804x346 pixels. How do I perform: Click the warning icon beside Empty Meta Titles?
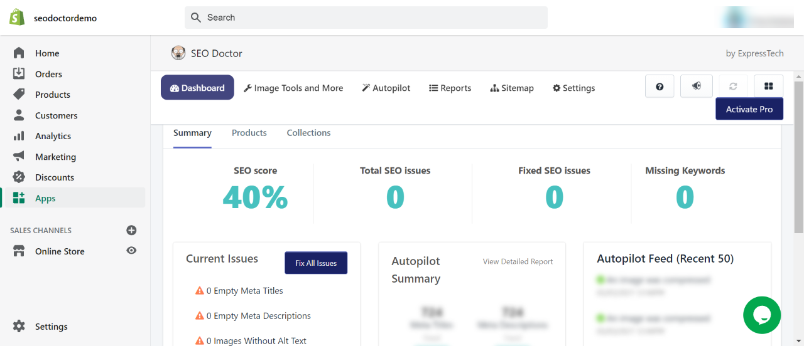[x=200, y=290]
